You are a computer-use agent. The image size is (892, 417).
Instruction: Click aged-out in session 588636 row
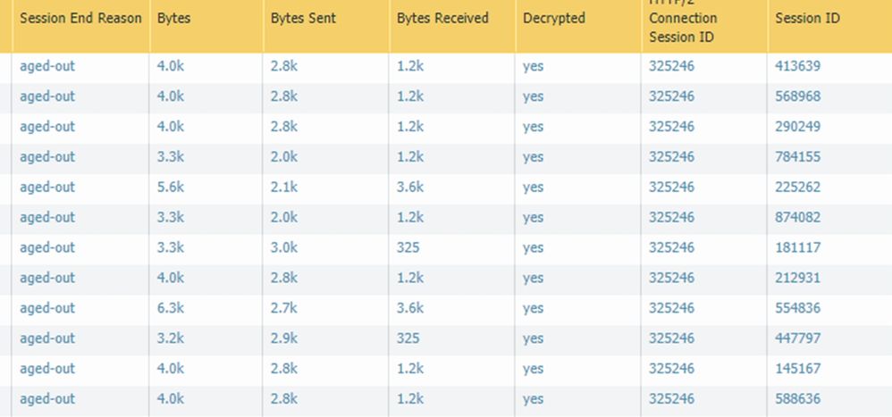pos(47,399)
